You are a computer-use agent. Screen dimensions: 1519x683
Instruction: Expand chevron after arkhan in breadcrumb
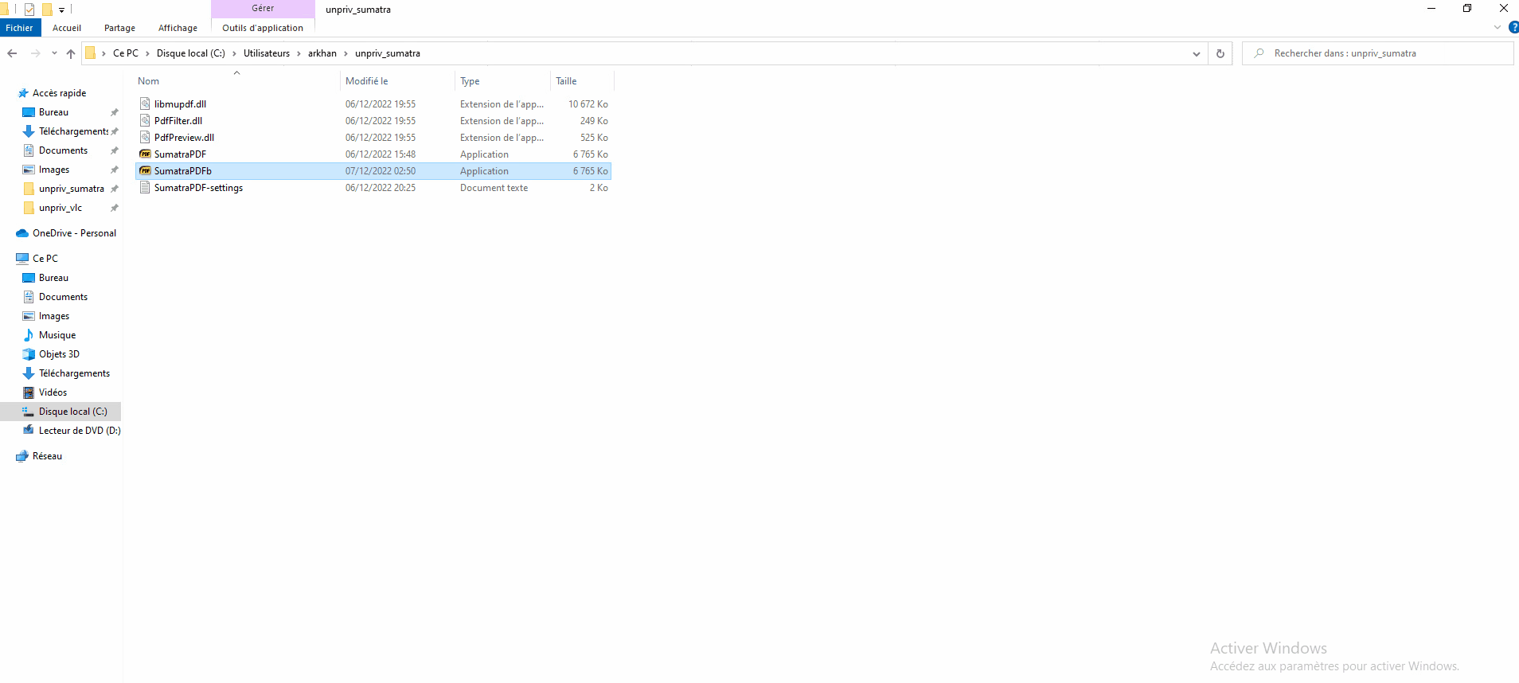(x=346, y=53)
